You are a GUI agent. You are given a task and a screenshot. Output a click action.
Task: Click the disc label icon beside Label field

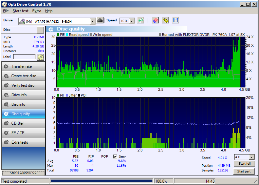[41, 57]
